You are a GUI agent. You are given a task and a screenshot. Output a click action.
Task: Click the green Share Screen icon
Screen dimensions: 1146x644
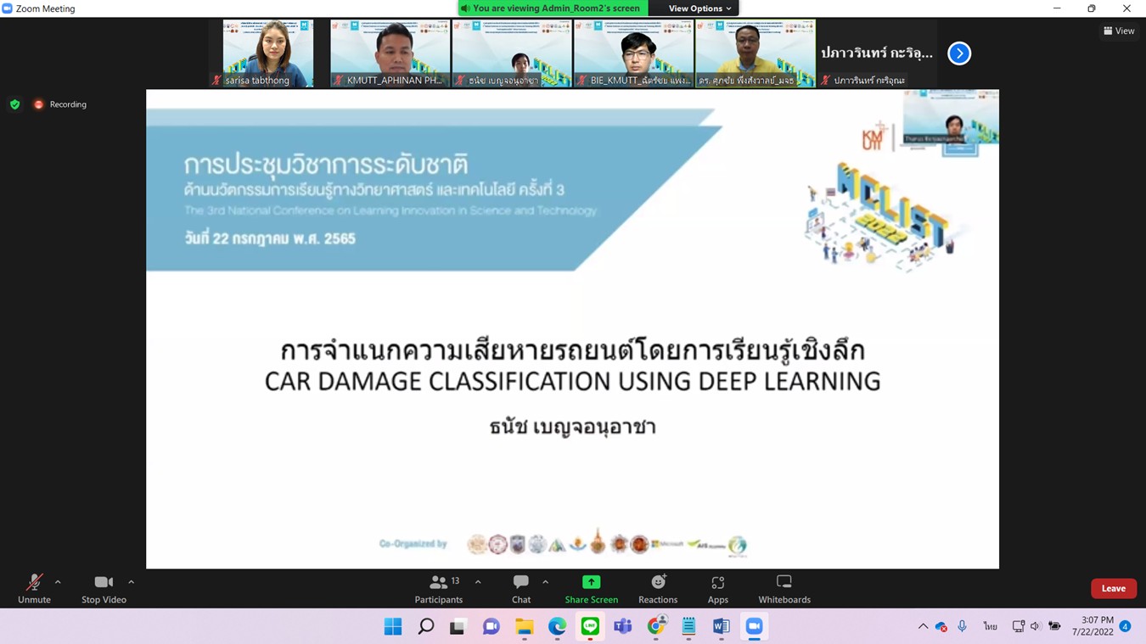[591, 582]
